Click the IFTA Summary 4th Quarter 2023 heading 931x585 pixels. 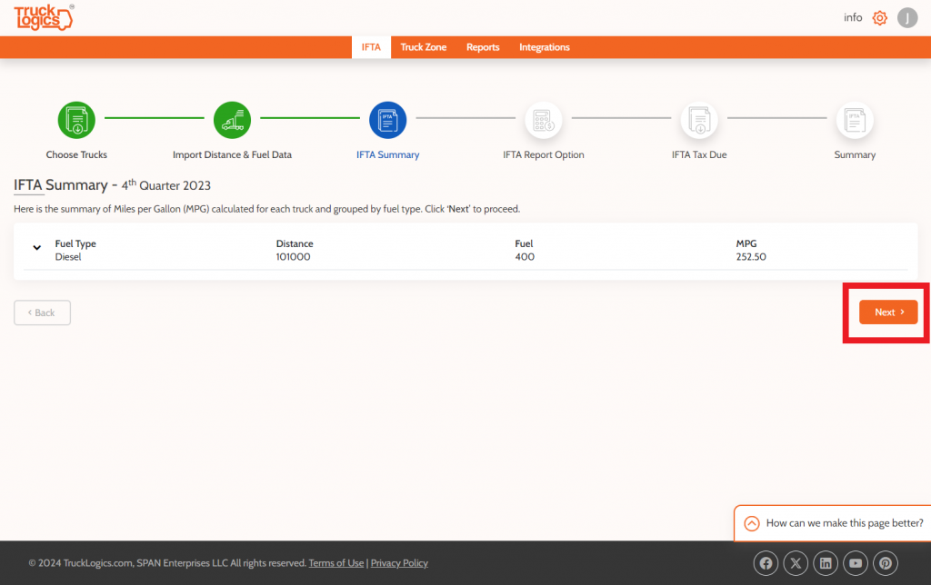click(x=112, y=185)
